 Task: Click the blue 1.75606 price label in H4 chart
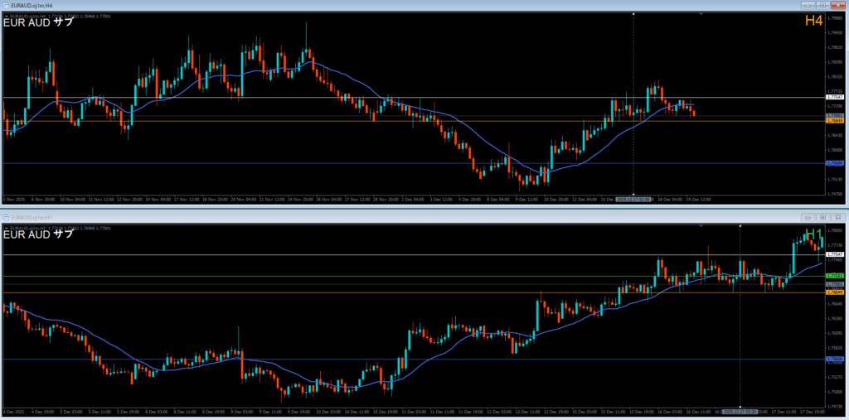[x=835, y=163]
